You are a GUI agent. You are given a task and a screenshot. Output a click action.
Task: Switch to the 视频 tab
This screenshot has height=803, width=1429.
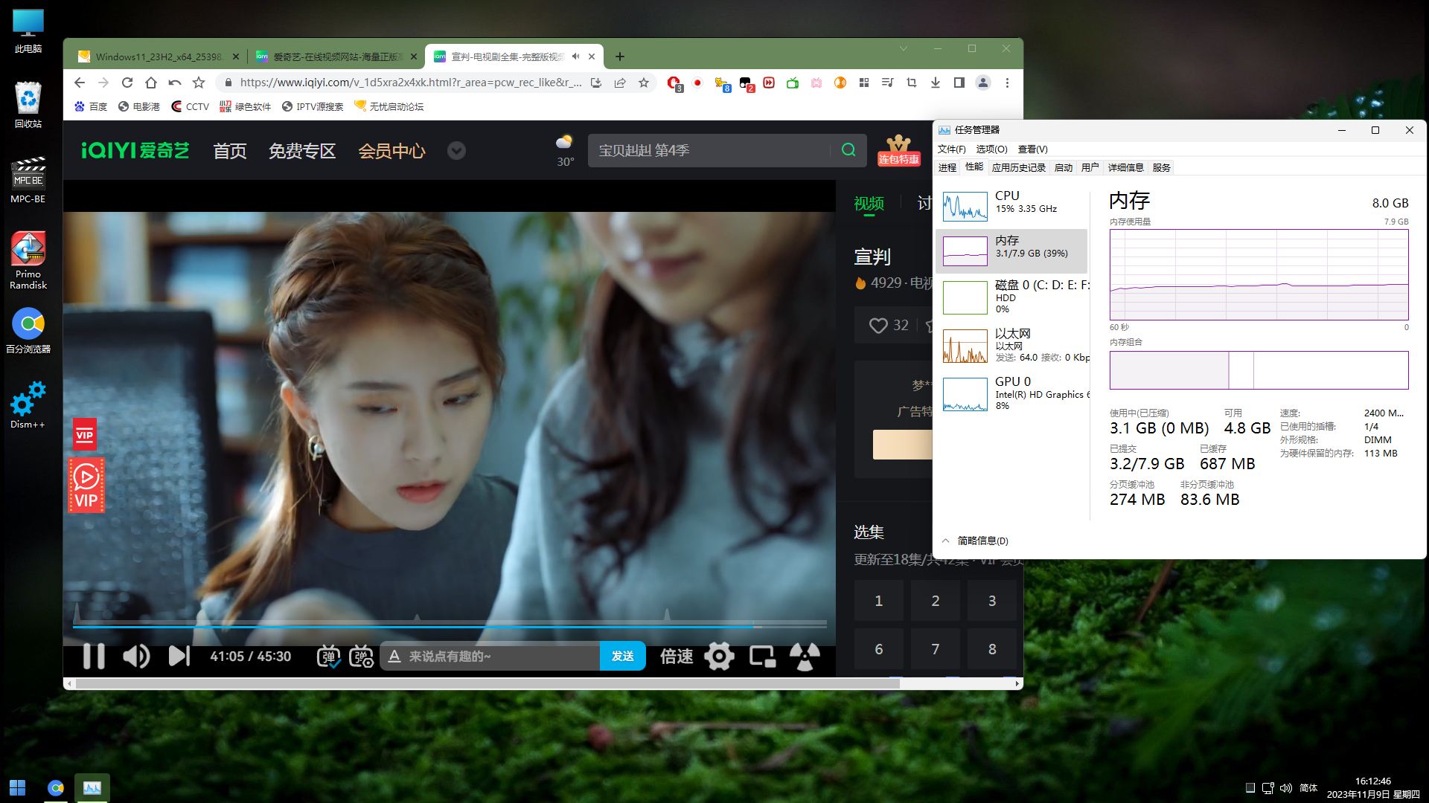(x=869, y=203)
